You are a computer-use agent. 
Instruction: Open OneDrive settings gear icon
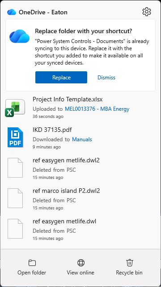[x=147, y=12]
